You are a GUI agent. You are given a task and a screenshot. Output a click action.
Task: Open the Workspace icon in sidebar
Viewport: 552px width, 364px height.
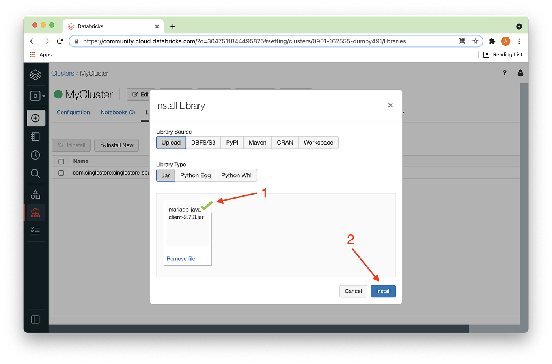point(35,136)
